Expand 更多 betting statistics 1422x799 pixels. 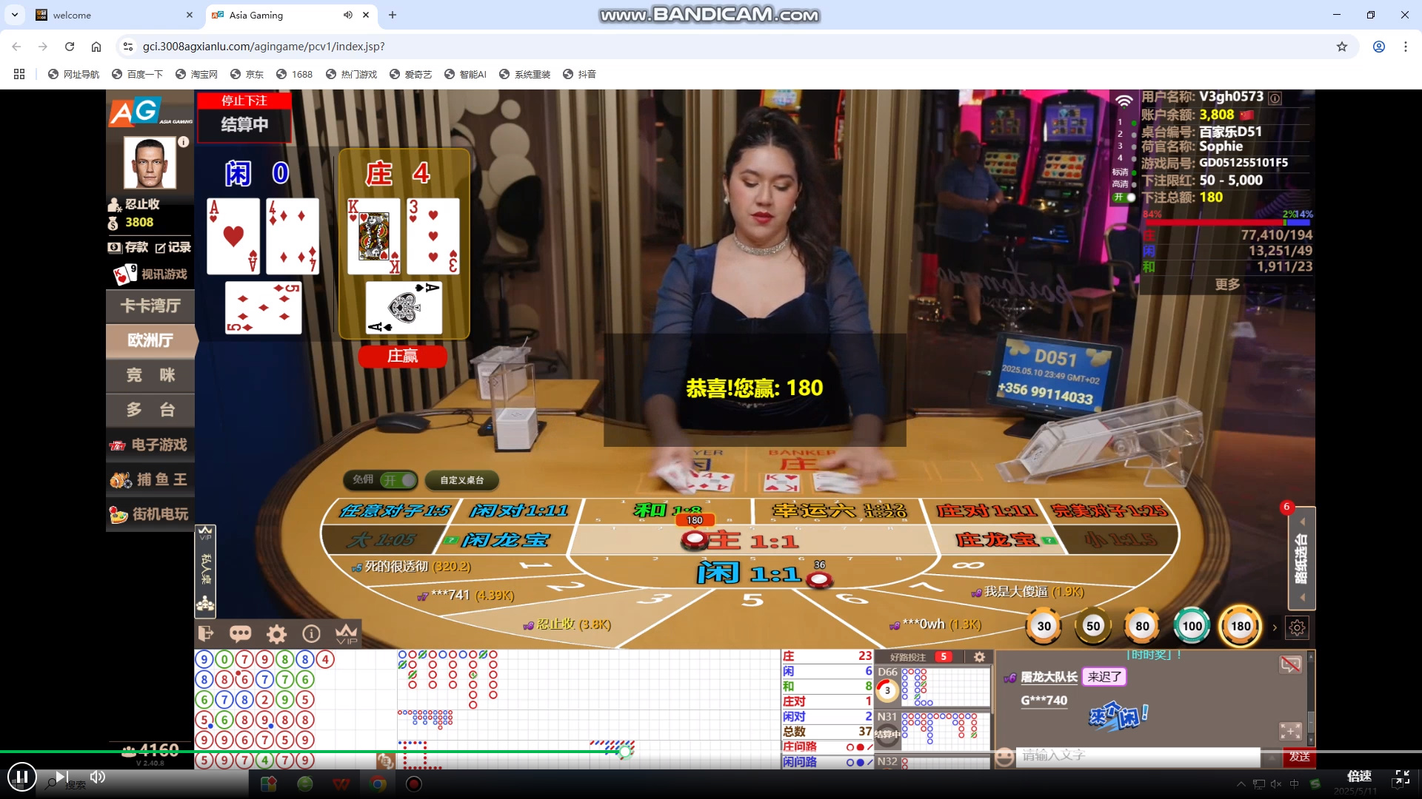(1227, 285)
